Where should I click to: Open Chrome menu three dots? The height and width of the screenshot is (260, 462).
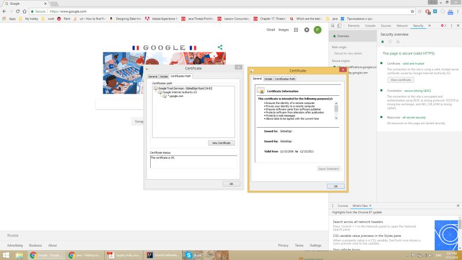[457, 12]
